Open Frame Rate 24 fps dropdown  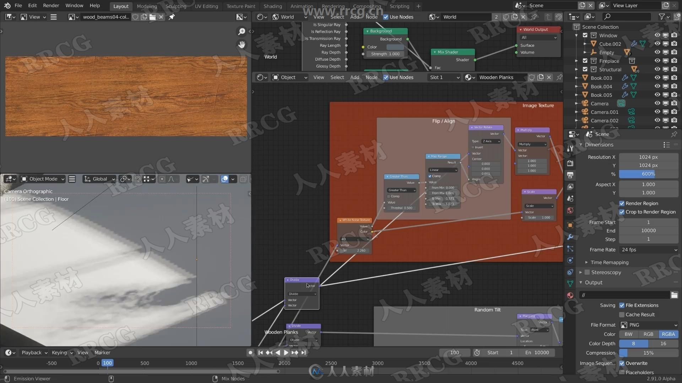[x=649, y=250]
